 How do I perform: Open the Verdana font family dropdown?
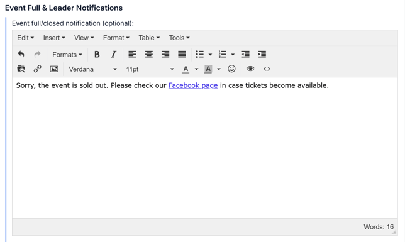coord(92,69)
